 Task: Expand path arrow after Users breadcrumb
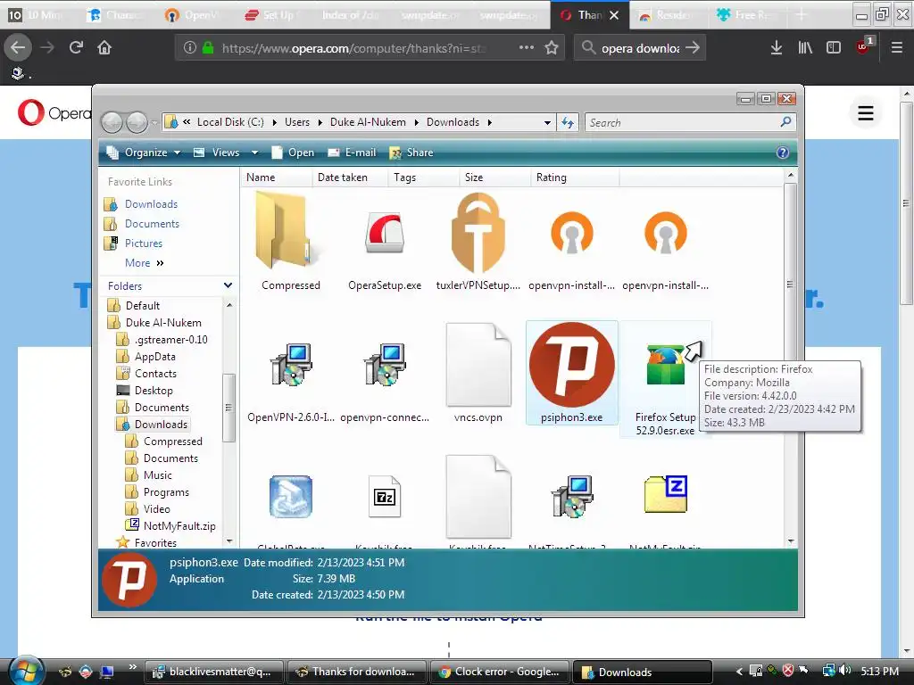click(x=320, y=122)
